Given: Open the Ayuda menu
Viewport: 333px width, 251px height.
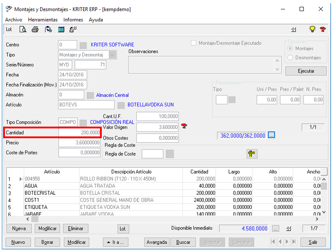Looking at the screenshot, I should click(x=96, y=20).
